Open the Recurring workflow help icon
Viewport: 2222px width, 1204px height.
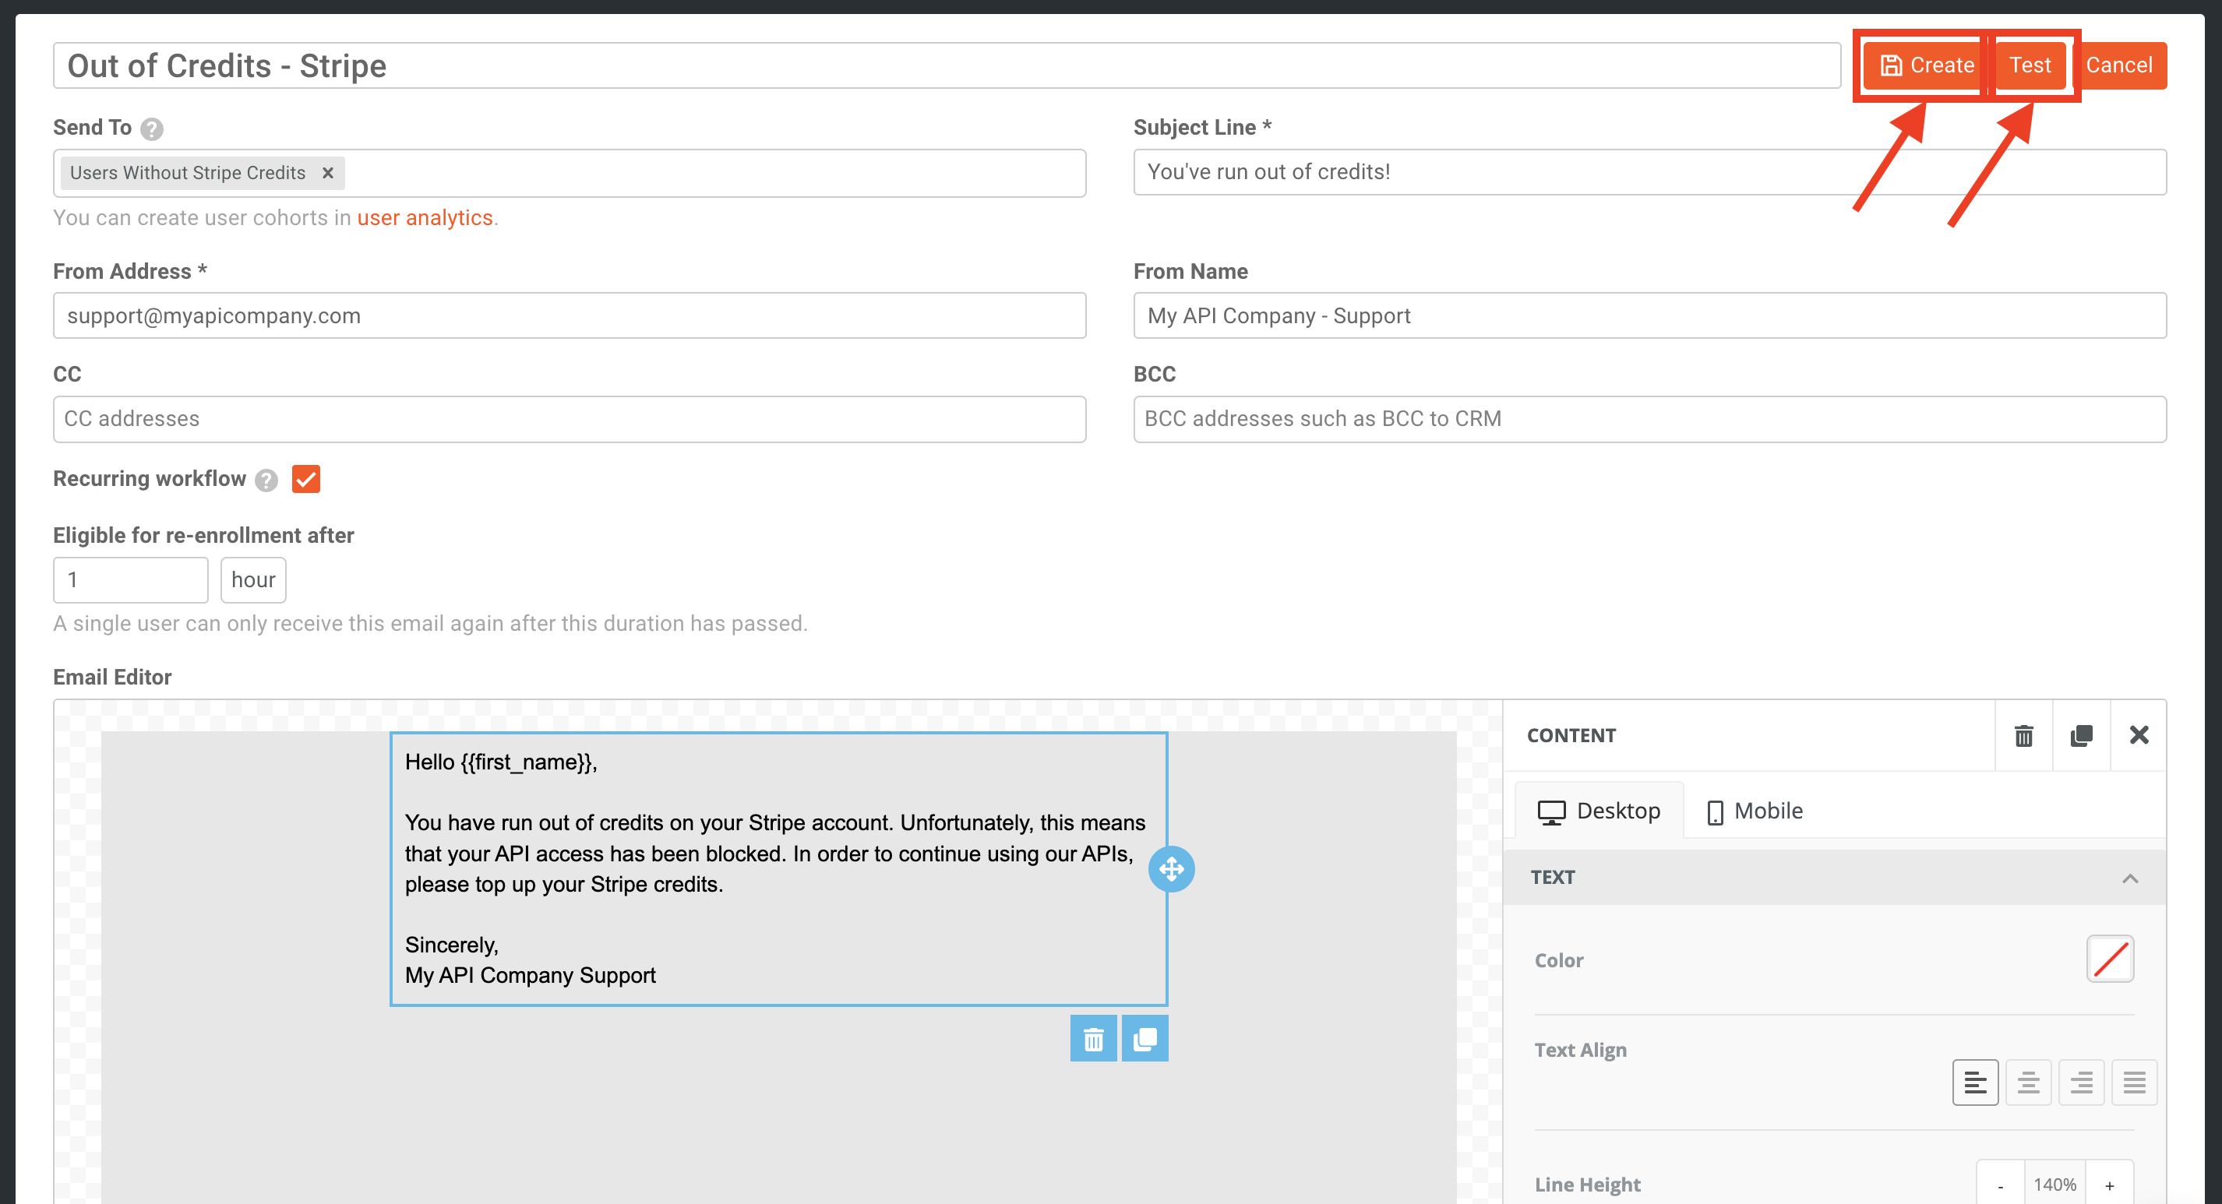[266, 481]
